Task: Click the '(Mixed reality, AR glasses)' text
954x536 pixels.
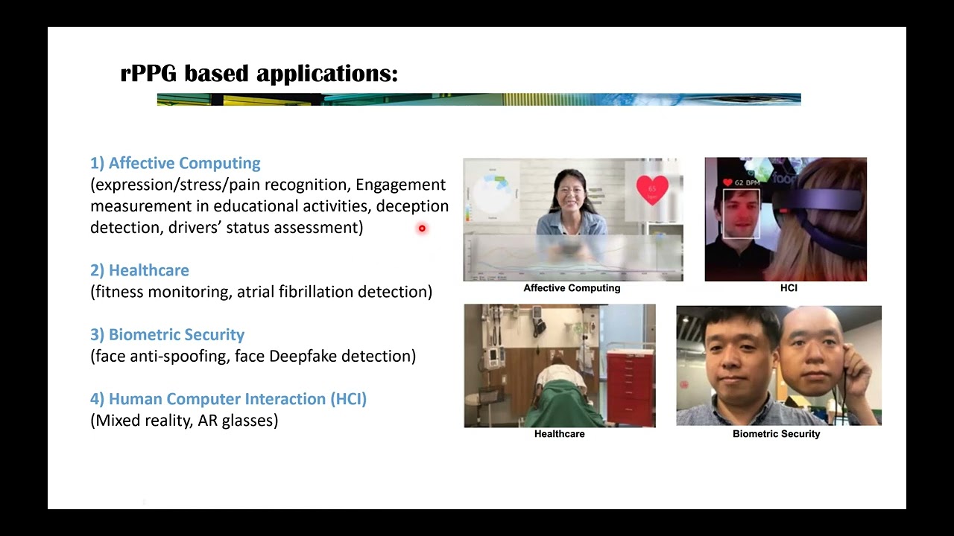Action: point(184,420)
